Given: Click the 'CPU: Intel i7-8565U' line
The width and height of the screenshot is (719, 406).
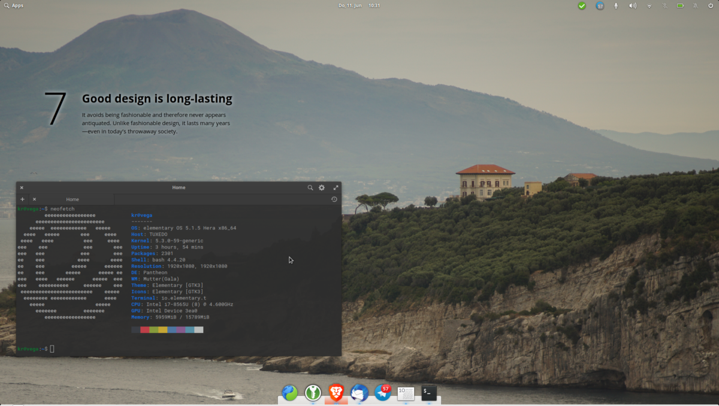Looking at the screenshot, I should click(x=182, y=304).
